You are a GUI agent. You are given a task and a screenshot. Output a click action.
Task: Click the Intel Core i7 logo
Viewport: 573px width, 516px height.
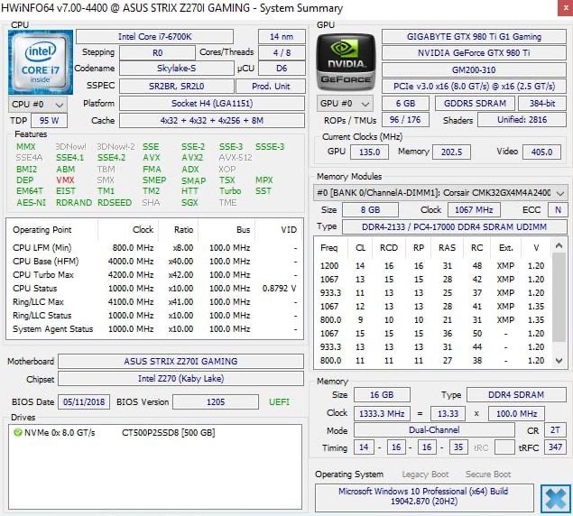pyautogui.click(x=41, y=62)
